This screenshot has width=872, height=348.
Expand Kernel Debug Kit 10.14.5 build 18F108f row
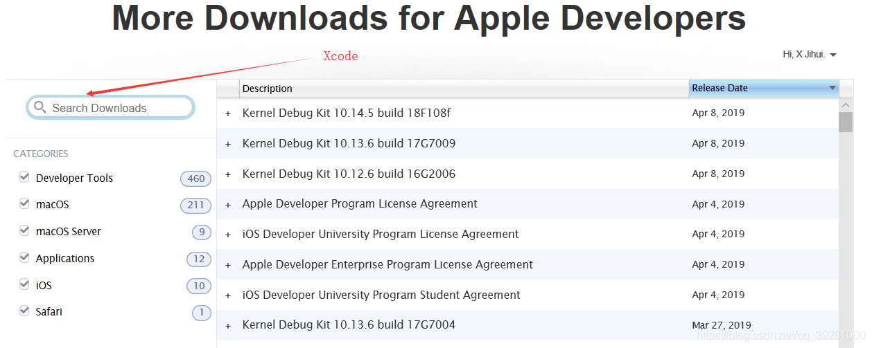point(228,113)
